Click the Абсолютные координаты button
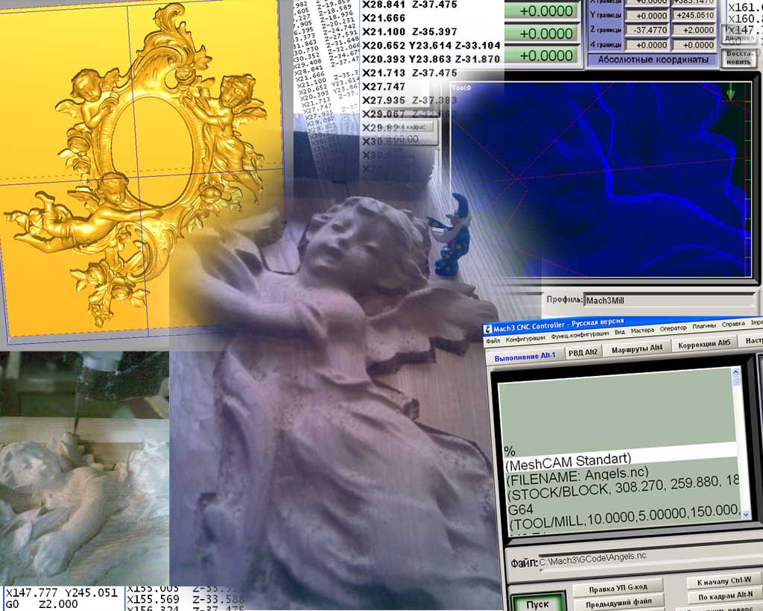The height and width of the screenshot is (611, 763). (653, 60)
